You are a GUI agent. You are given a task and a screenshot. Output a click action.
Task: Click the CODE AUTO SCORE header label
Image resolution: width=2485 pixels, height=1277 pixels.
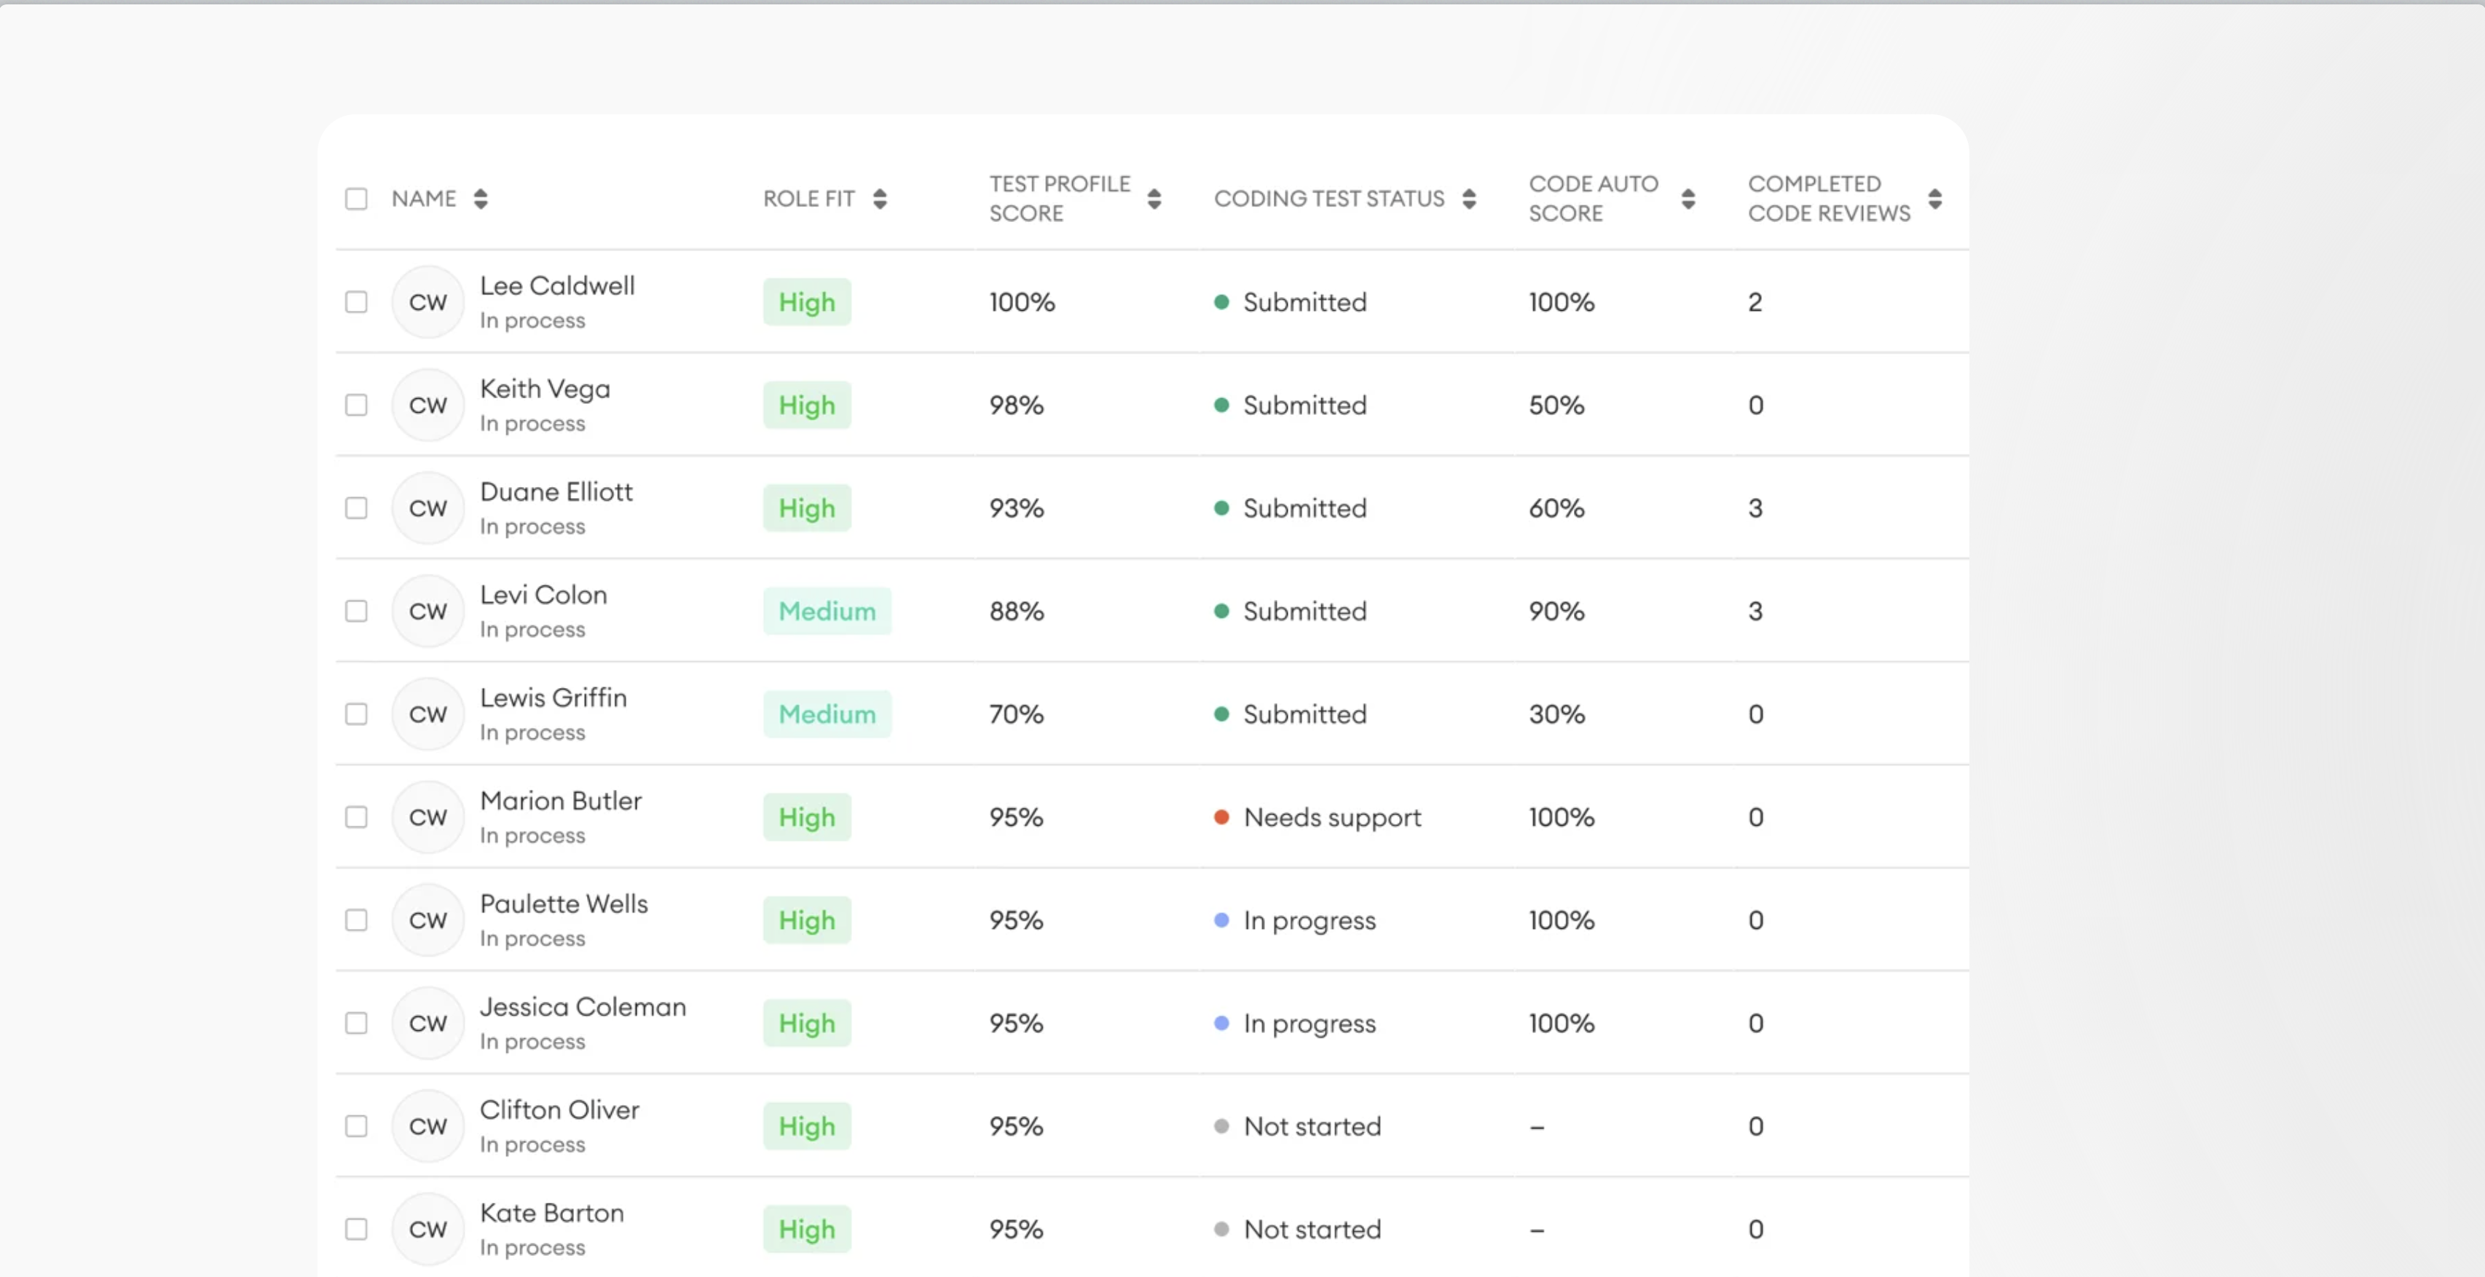pyautogui.click(x=1593, y=199)
